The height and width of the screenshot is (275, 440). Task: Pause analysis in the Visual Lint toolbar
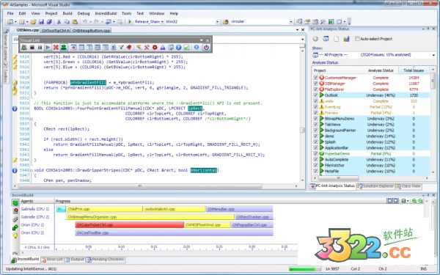tap(40, 48)
